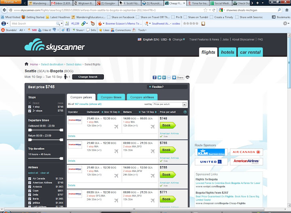Viewport: 291px width, 213px height.
Task: Click the Trip duration slider handle
Action: click(x=61, y=159)
